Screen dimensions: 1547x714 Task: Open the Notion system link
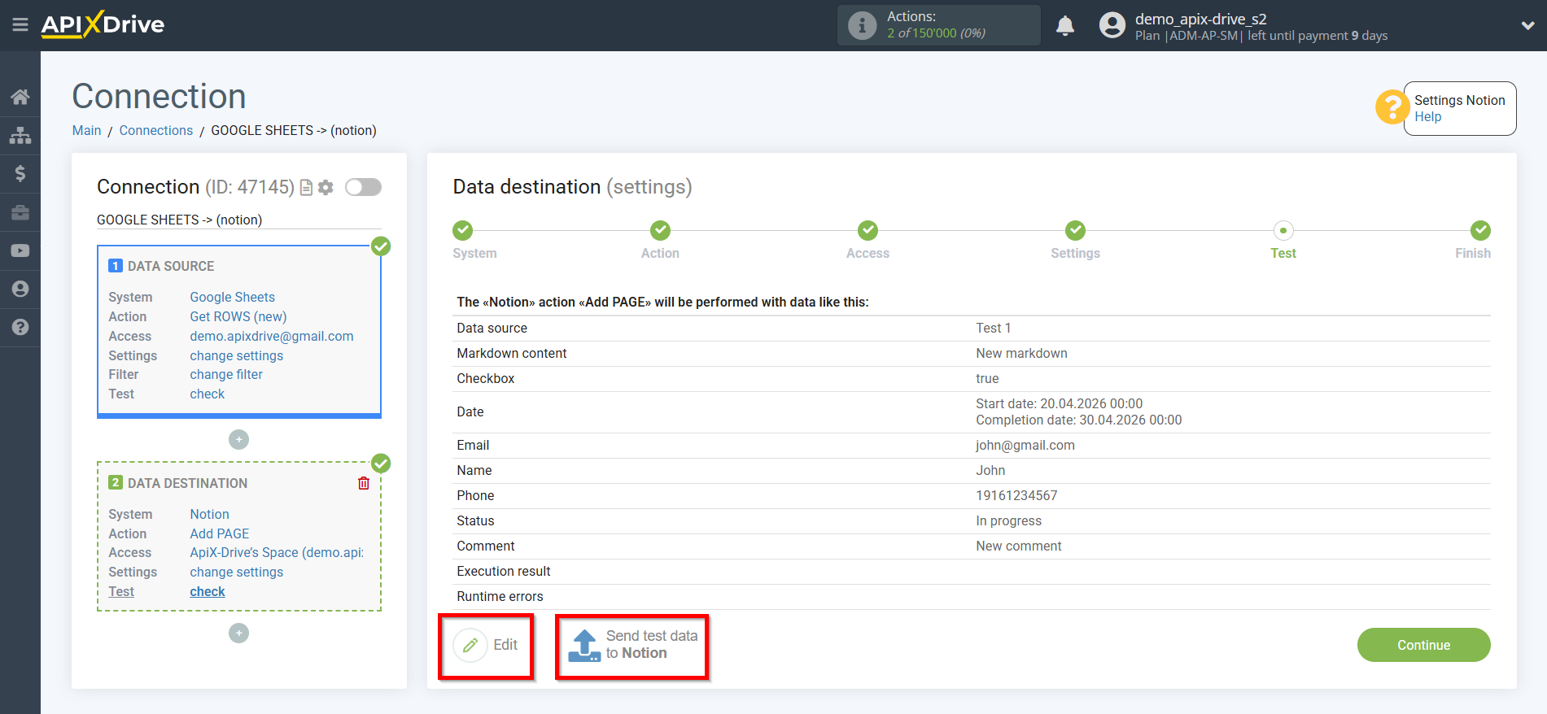click(210, 514)
